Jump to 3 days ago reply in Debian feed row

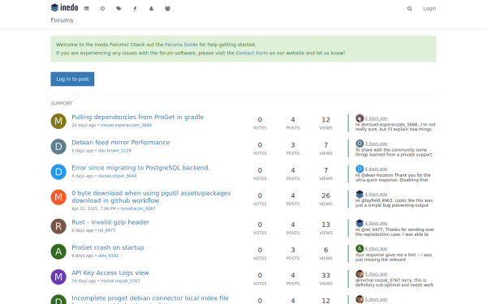[x=376, y=143]
